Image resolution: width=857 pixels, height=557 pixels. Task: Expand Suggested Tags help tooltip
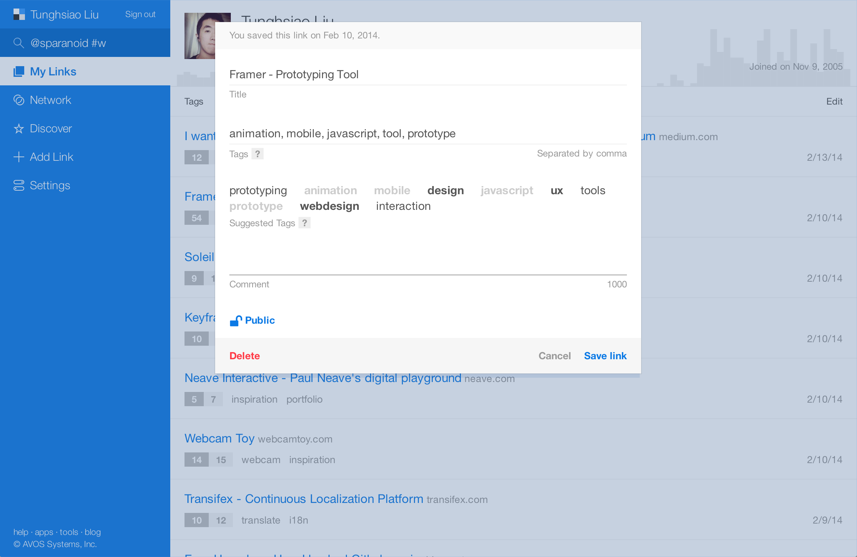[304, 223]
